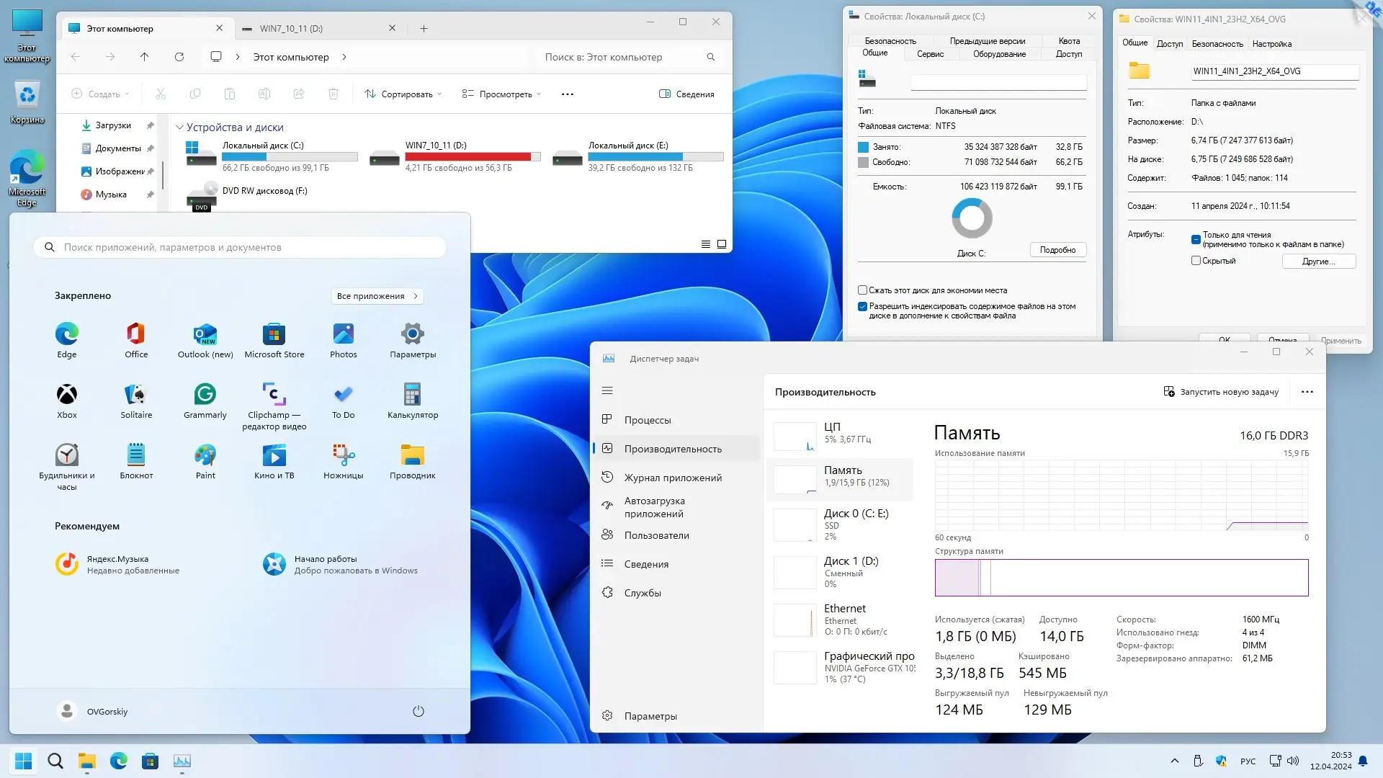Select Журнал приложений in Task Manager
Image resolution: width=1383 pixels, height=778 pixels.
pos(672,478)
